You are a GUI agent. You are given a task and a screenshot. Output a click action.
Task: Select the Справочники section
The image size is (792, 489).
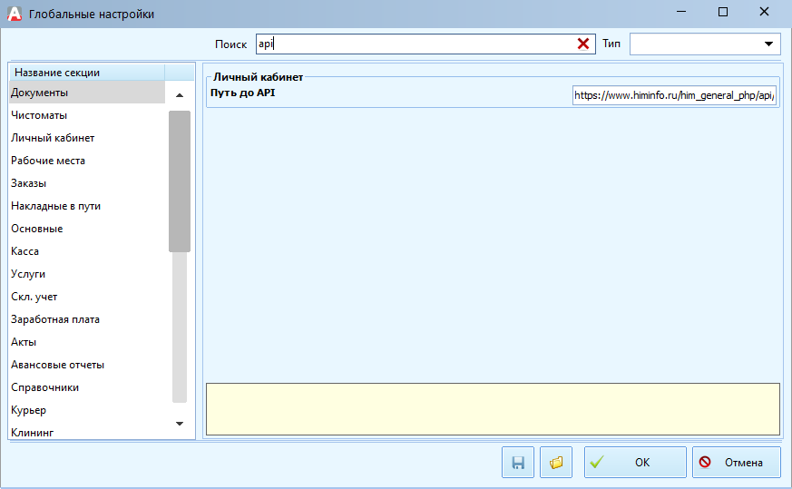[x=44, y=387]
